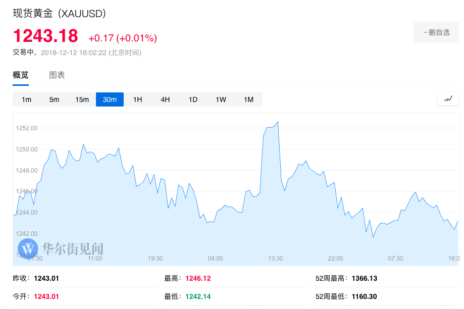Image resolution: width=464 pixels, height=309 pixels.
Task: Select the 5m interval
Action: coord(54,99)
